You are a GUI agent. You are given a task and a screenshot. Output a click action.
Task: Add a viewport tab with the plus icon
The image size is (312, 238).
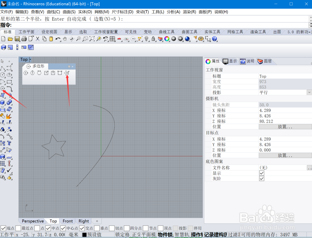click(97, 221)
